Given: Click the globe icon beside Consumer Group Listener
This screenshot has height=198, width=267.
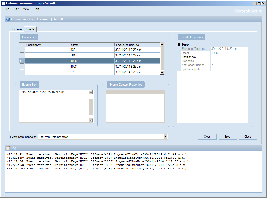Looking at the screenshot, I should 8,19.
